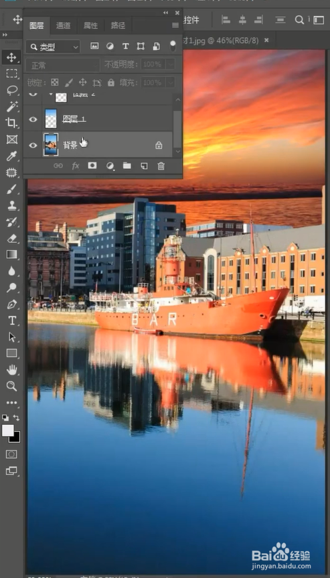Switch to the 路径 tab
This screenshot has width=330, height=578.
(x=118, y=25)
